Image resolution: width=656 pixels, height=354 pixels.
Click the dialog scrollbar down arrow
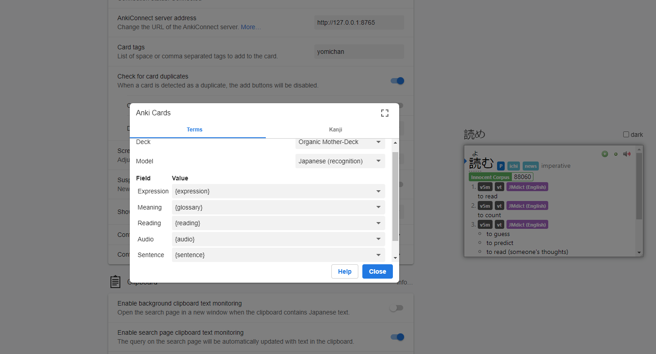395,258
